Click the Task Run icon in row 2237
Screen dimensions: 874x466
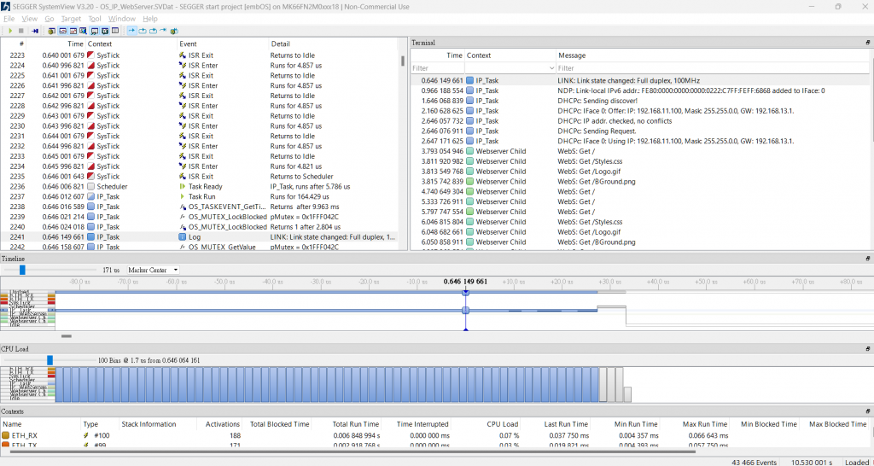182,196
